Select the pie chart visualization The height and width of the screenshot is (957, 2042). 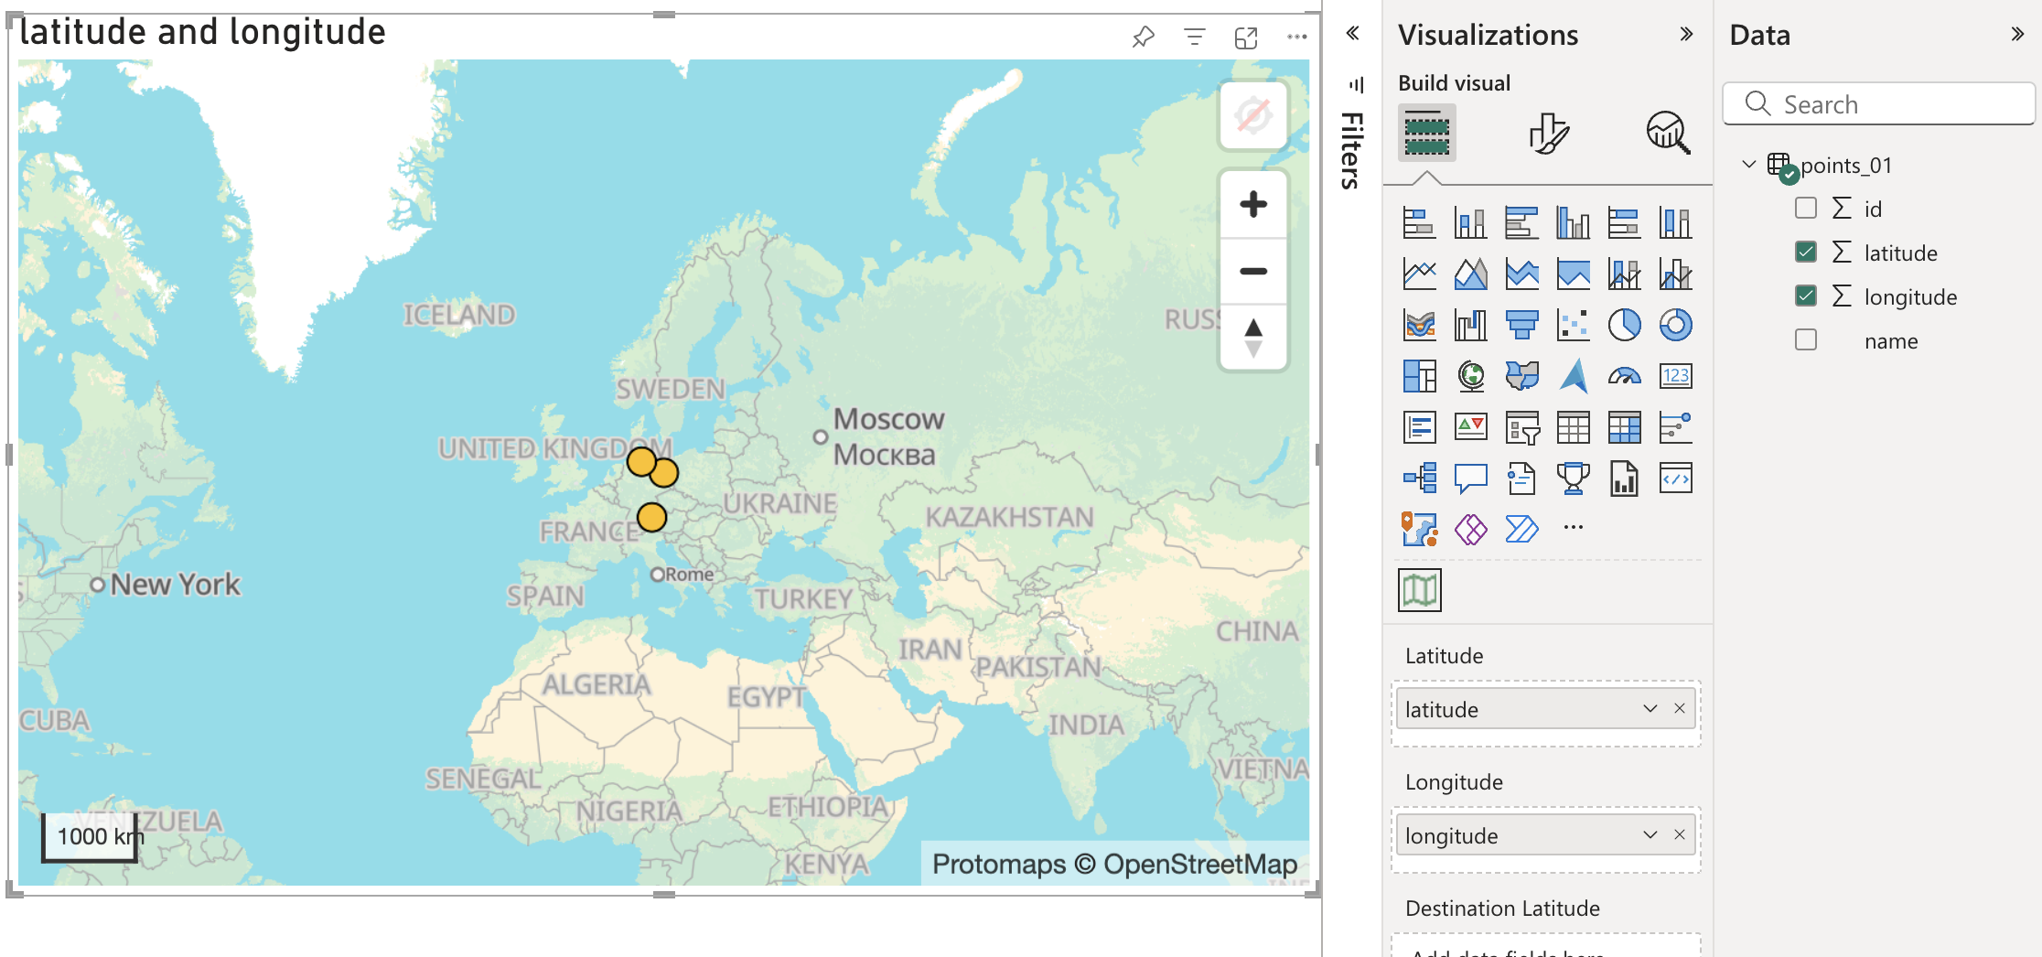[x=1624, y=324]
